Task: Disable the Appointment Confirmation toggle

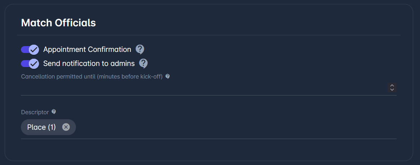Action: tap(30, 49)
